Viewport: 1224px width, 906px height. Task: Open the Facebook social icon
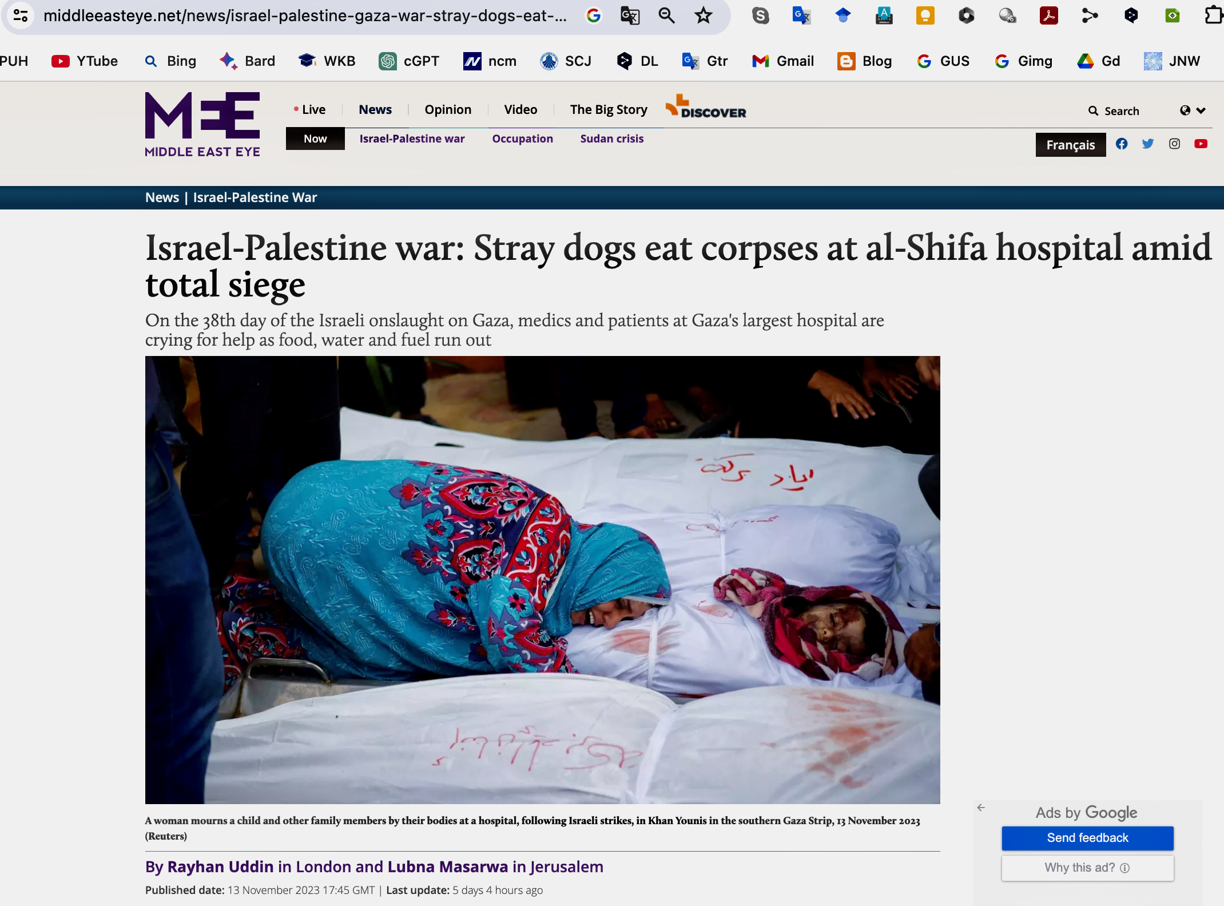(1122, 144)
